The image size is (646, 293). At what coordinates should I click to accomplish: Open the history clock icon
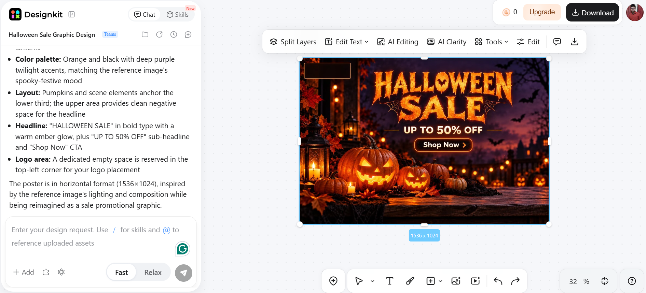click(x=174, y=34)
